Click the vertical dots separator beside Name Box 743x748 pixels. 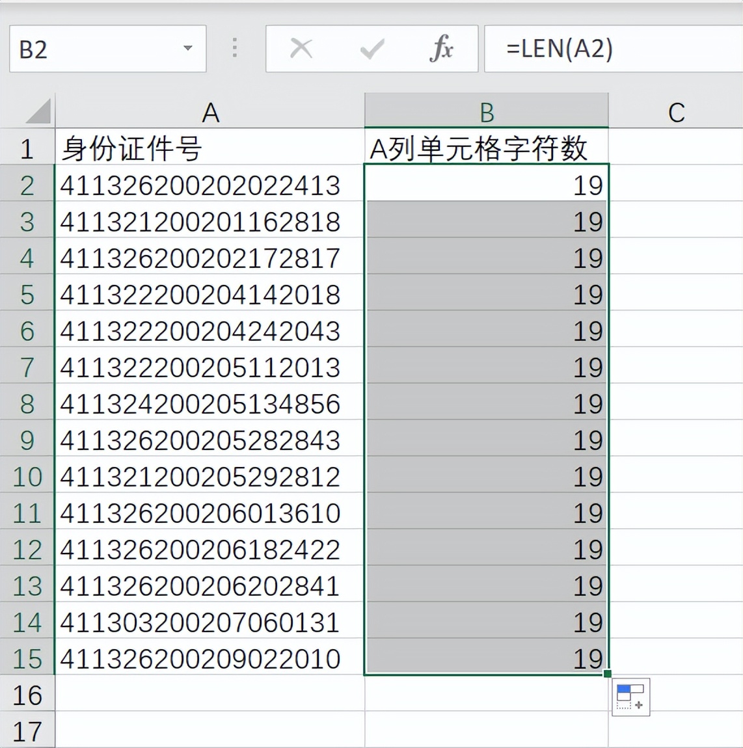(x=234, y=48)
